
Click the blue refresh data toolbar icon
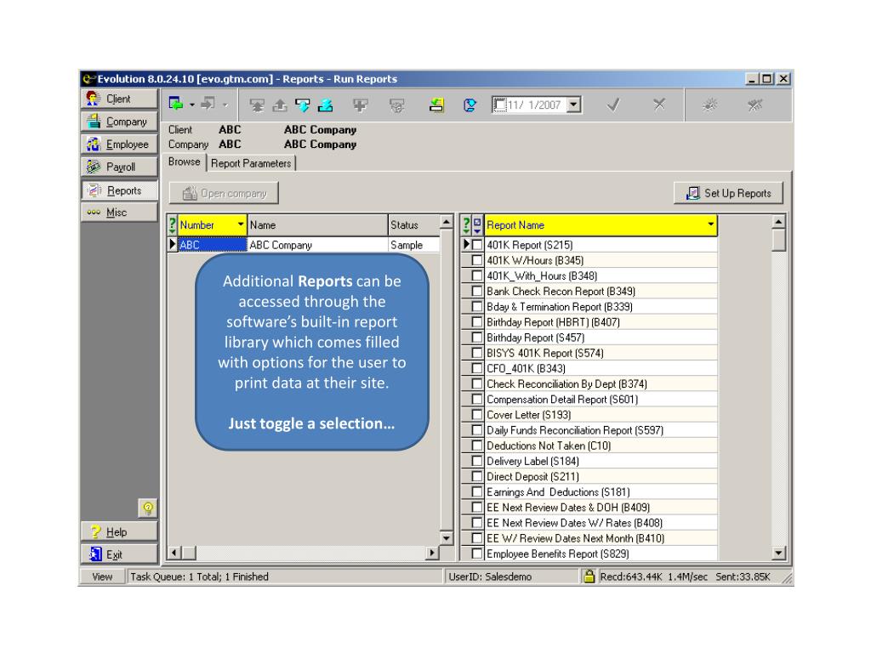pos(470,105)
